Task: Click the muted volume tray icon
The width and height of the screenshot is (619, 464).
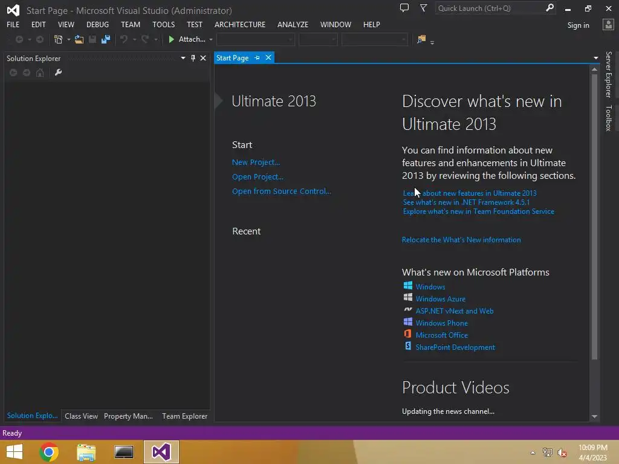Action: pyautogui.click(x=562, y=453)
